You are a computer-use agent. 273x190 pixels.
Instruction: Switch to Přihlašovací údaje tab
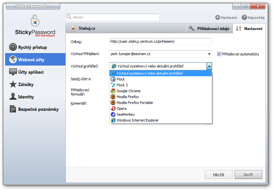pyautogui.click(x=209, y=28)
